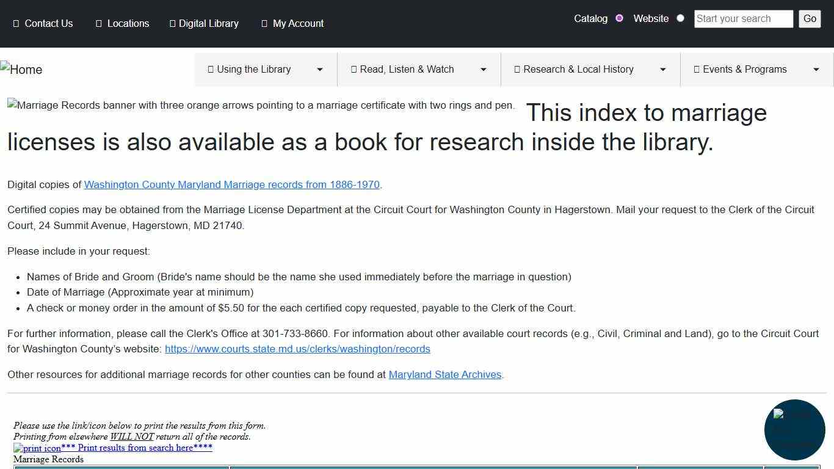The width and height of the screenshot is (834, 469).
Task: Click the Locations map icon
Action: pos(99,23)
